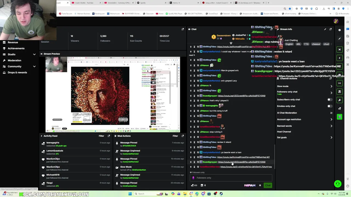Screen dimensions: 351x197
Task: Open Steam from the taskbar
Action: [x=221, y=194]
